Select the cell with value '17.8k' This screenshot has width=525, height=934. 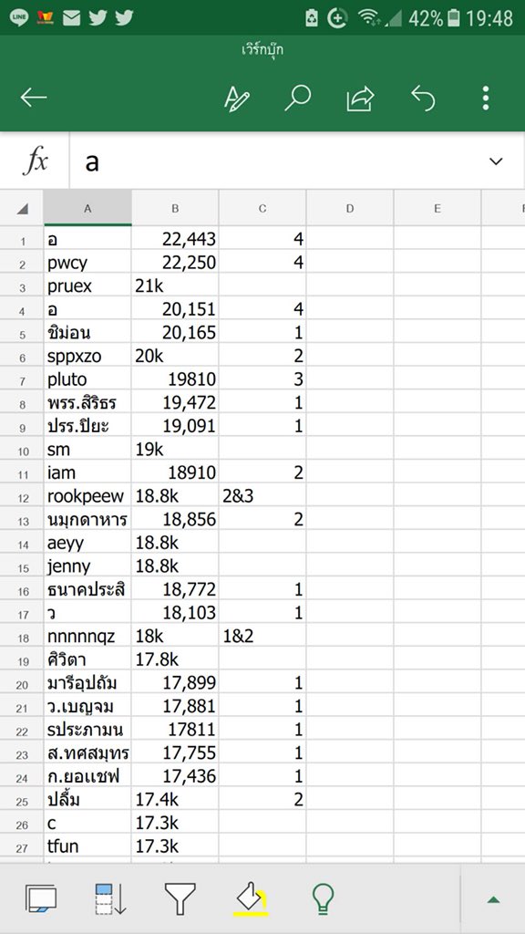click(175, 660)
